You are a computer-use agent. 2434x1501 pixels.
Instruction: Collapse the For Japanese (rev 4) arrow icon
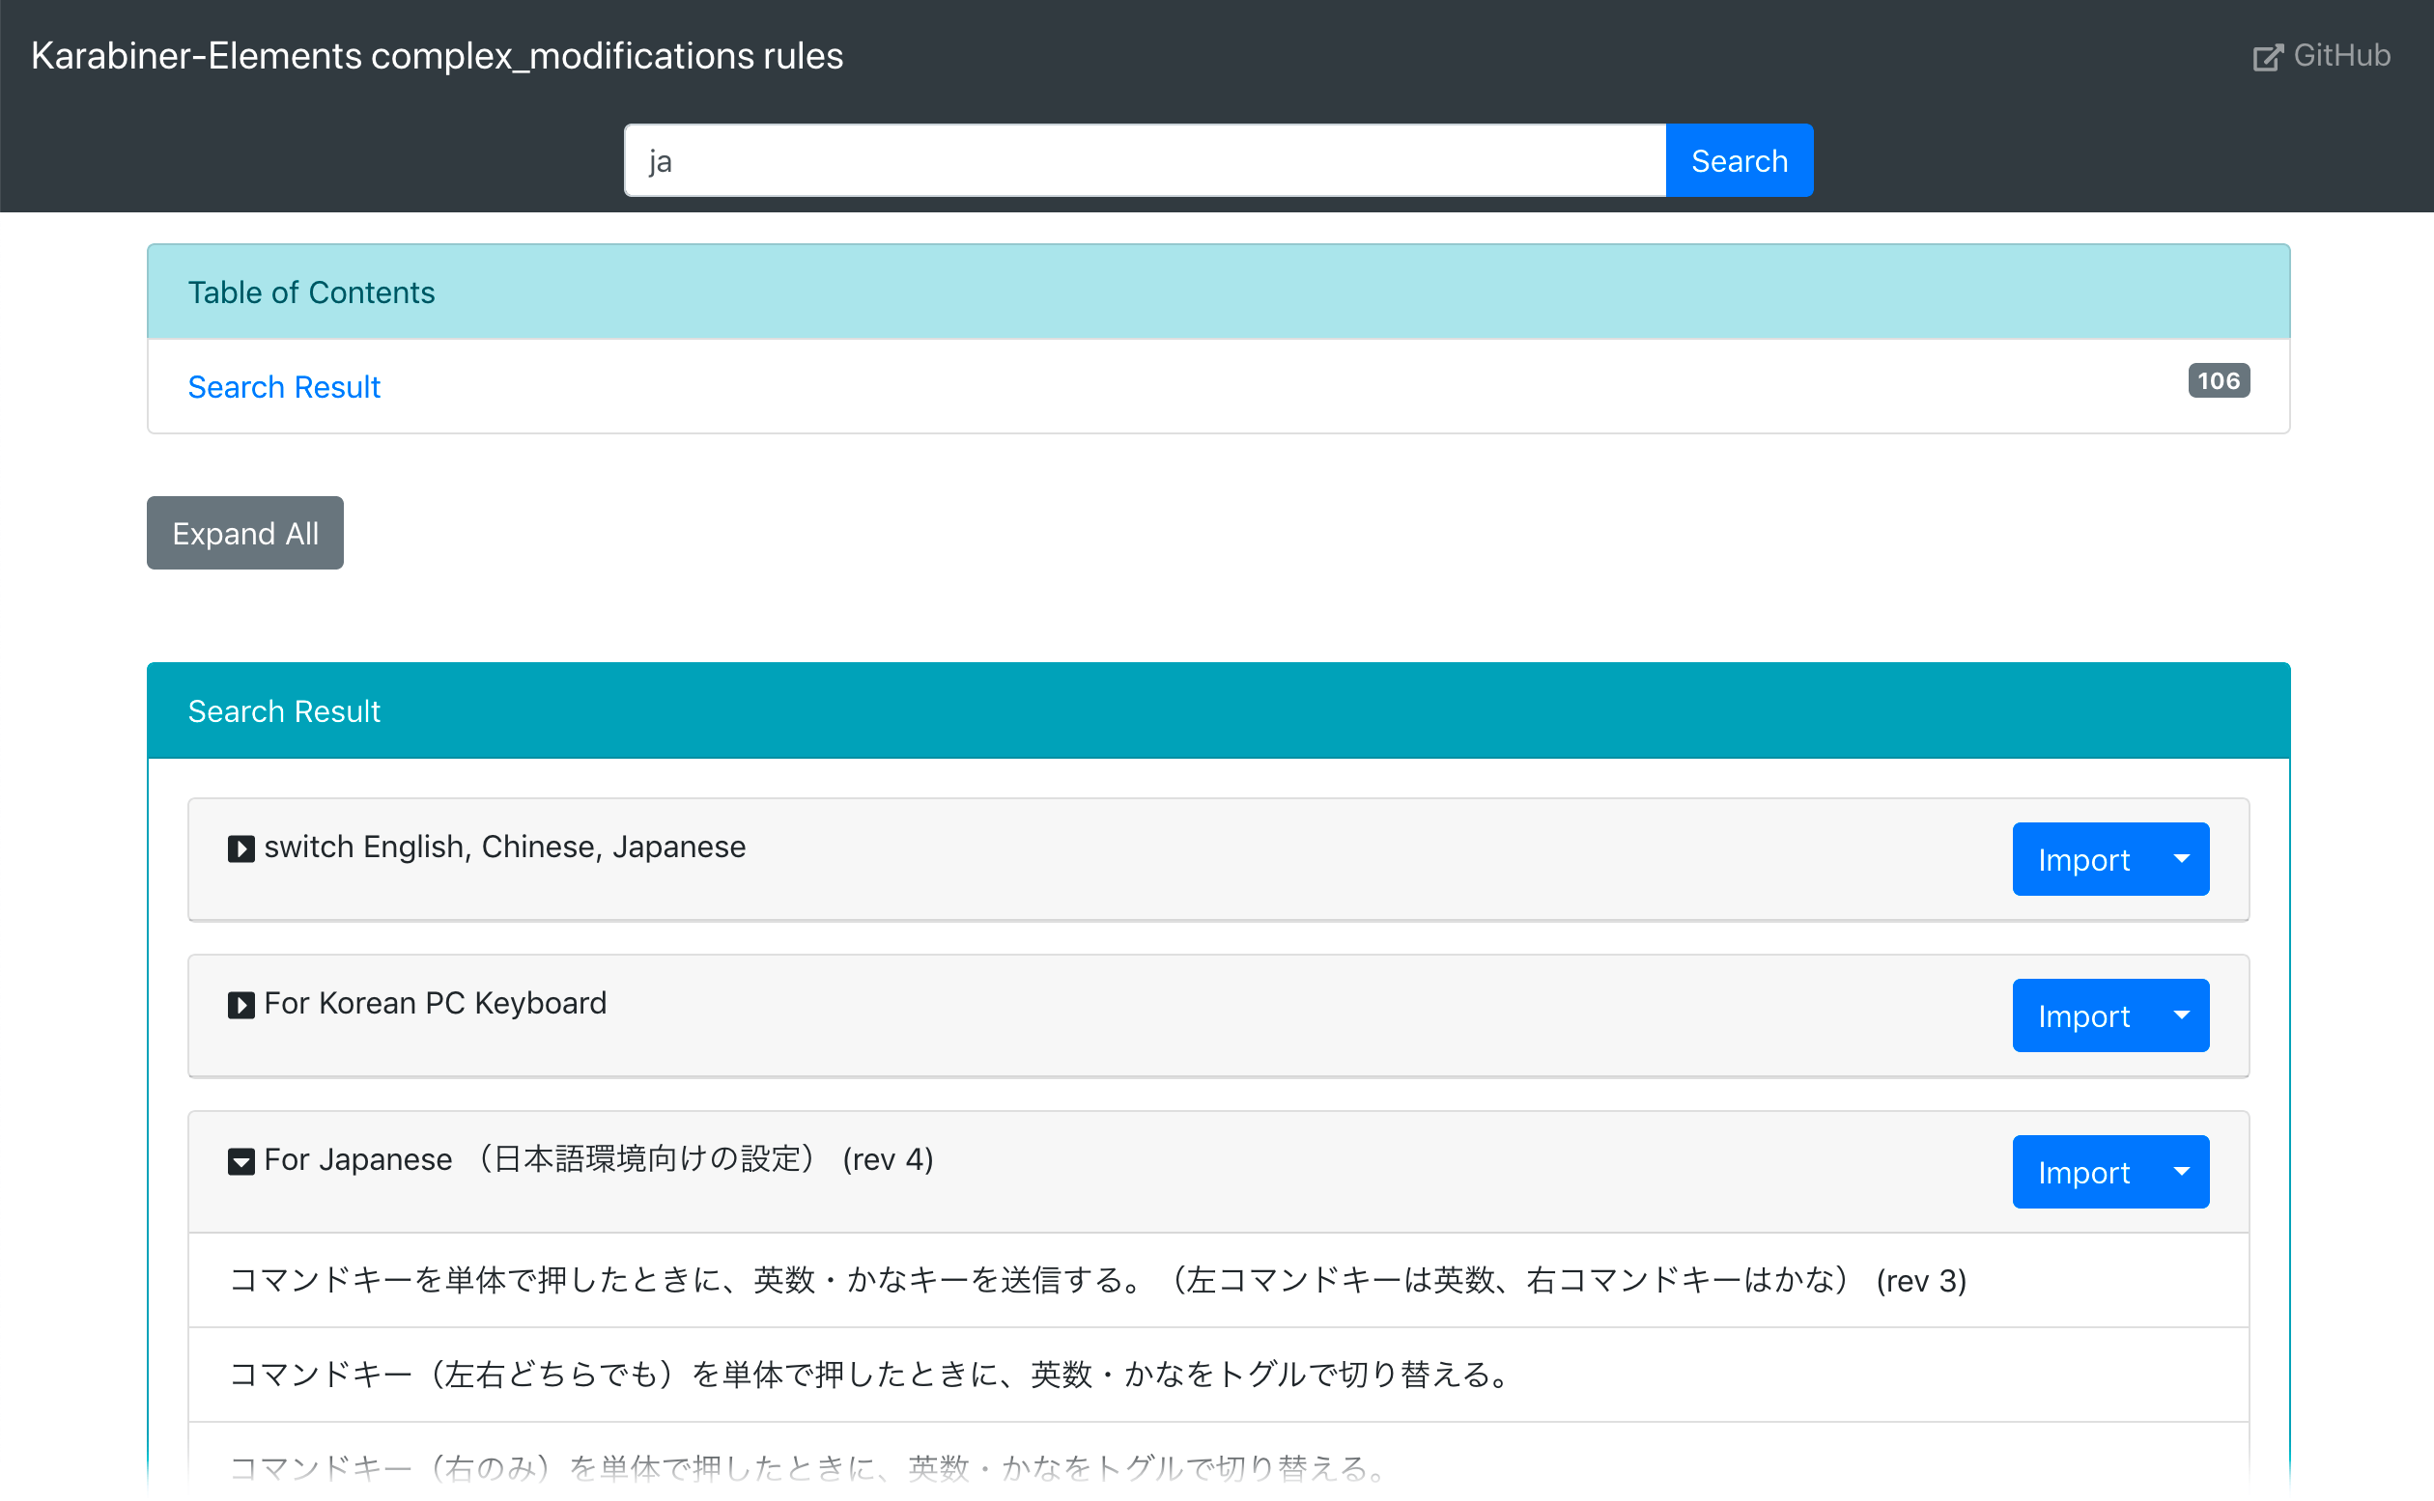(x=241, y=1161)
